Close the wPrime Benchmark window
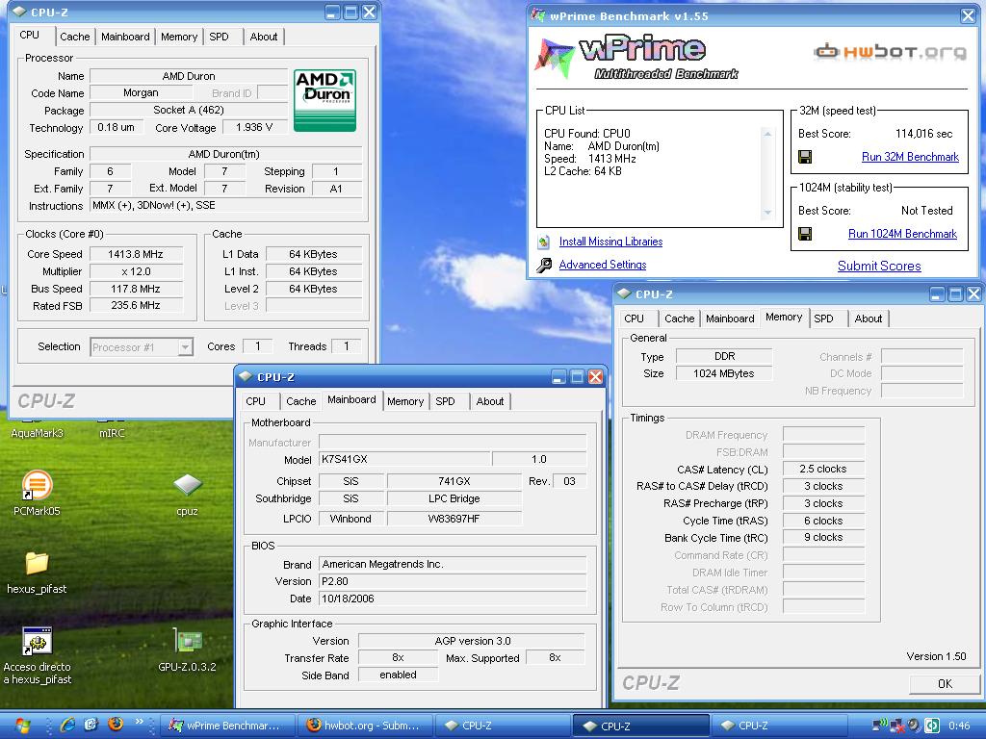 pyautogui.click(x=969, y=16)
